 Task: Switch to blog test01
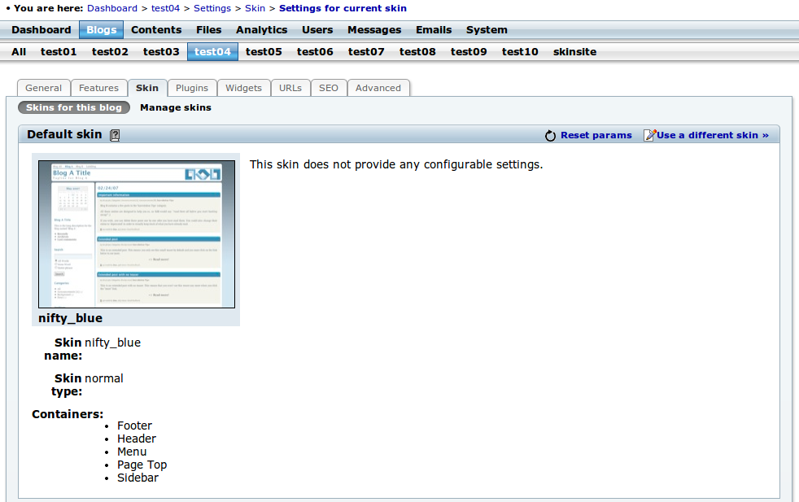coord(59,52)
